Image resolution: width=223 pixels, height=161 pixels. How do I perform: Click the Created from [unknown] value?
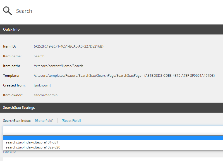(42, 85)
